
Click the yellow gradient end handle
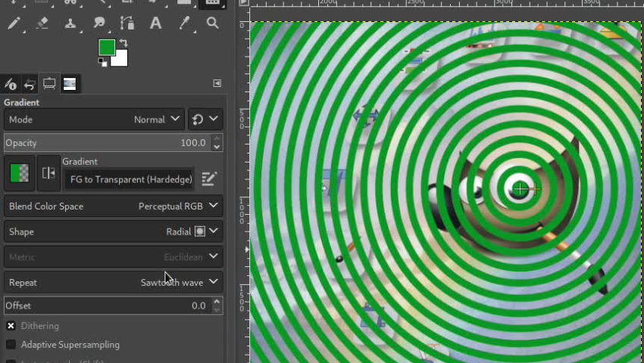(536, 189)
